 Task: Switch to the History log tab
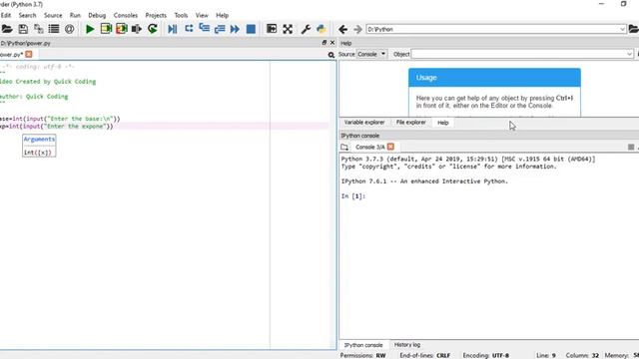click(x=407, y=345)
